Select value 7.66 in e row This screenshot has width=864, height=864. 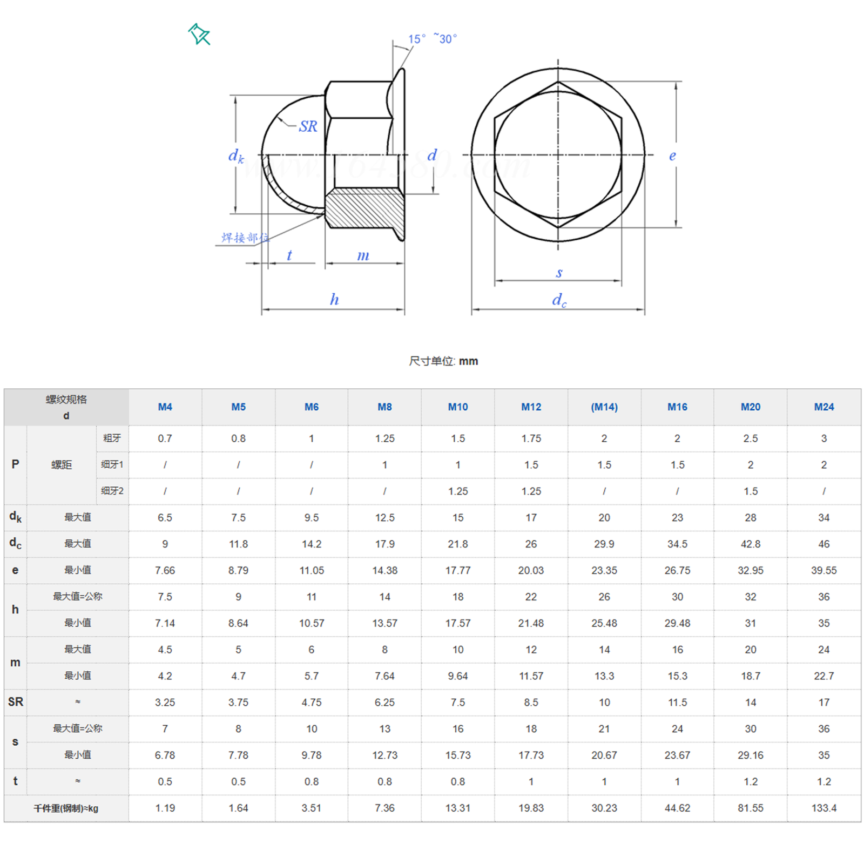pyautogui.click(x=165, y=570)
